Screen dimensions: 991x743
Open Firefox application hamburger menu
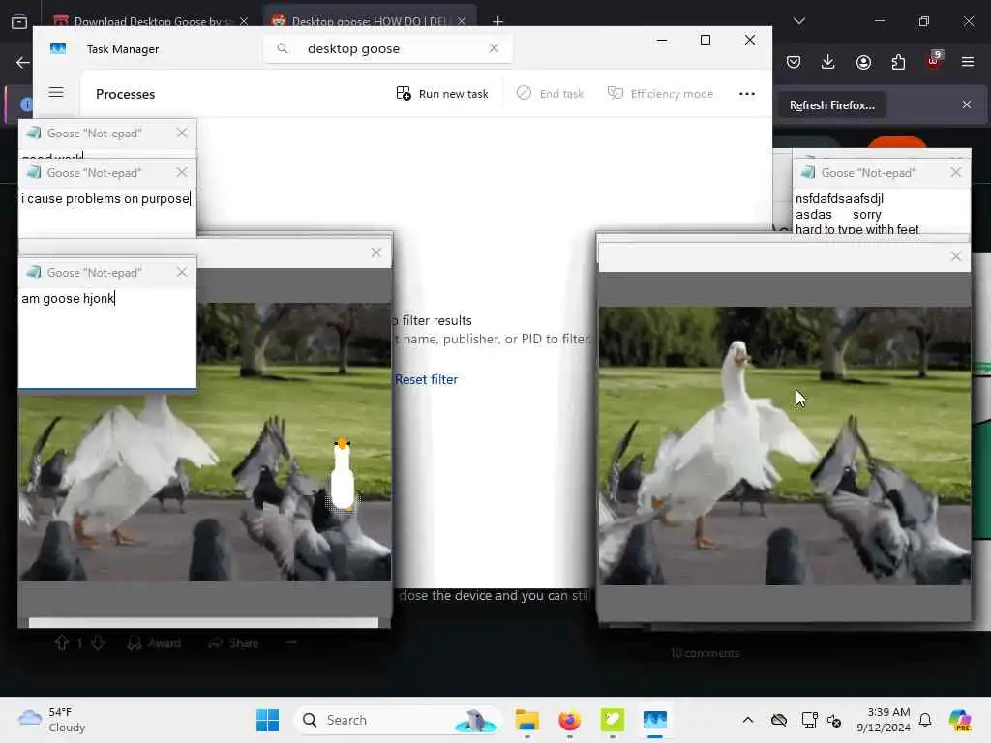click(x=968, y=62)
